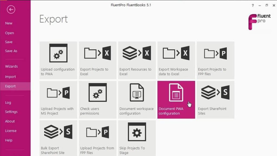Open Document workspace configuration

(137, 99)
